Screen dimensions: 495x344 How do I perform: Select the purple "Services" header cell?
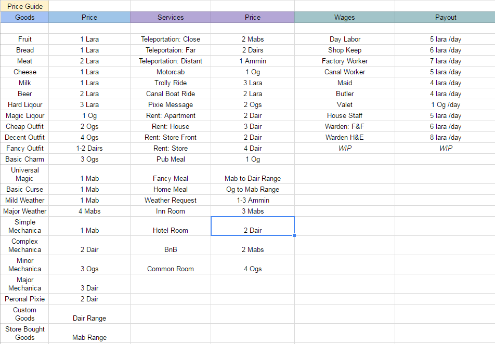tap(171, 17)
